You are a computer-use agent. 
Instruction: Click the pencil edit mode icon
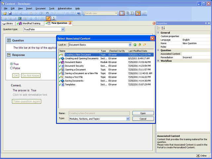pyautogui.click(x=48, y=18)
